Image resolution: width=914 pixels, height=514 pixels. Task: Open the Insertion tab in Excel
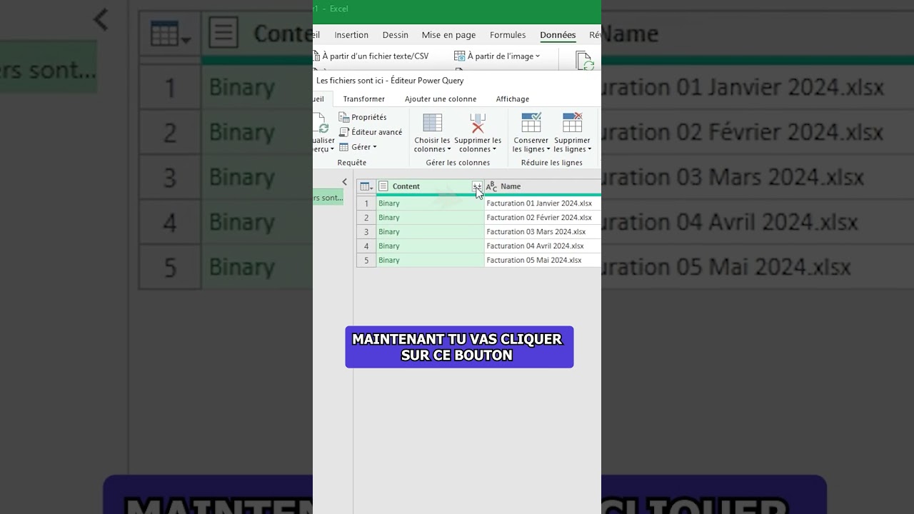pos(351,35)
